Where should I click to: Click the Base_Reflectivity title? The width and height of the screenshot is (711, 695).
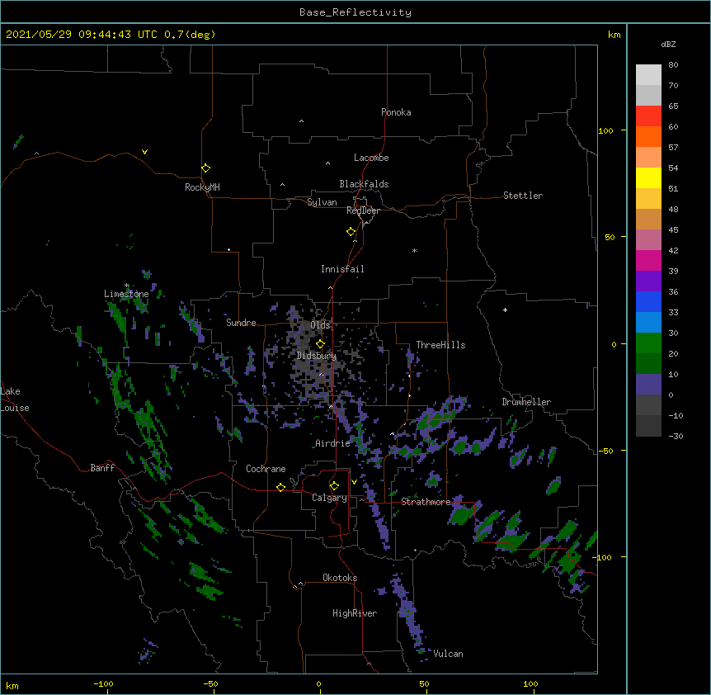[355, 12]
